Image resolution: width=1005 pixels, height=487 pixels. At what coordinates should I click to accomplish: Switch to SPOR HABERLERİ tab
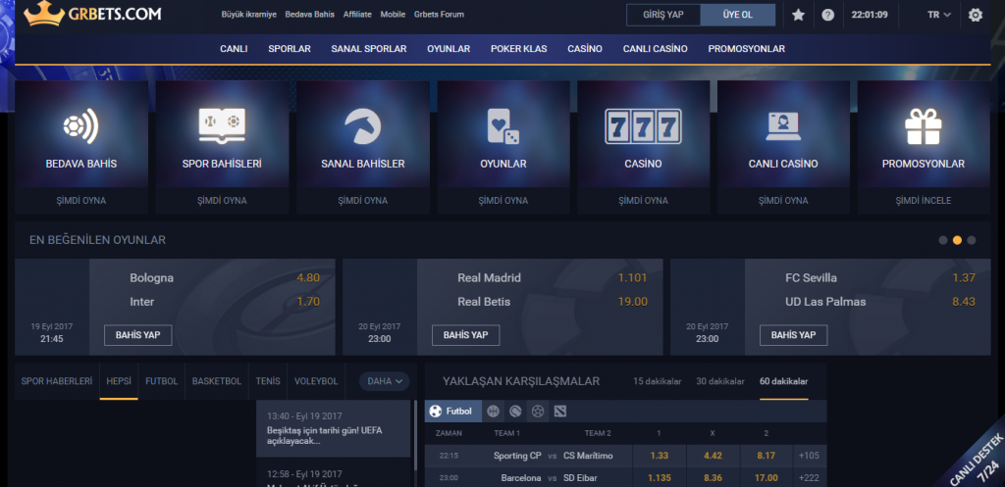click(x=56, y=381)
